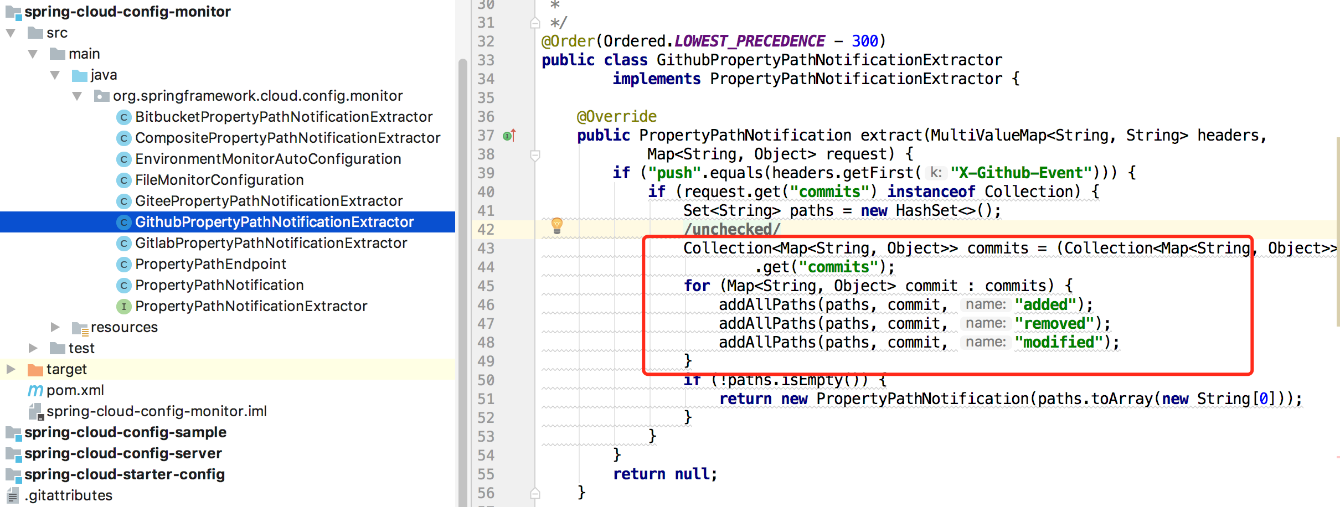Image resolution: width=1340 pixels, height=507 pixels.
Task: Select the spring-cloud-config-server module name
Action: pyautogui.click(x=123, y=453)
